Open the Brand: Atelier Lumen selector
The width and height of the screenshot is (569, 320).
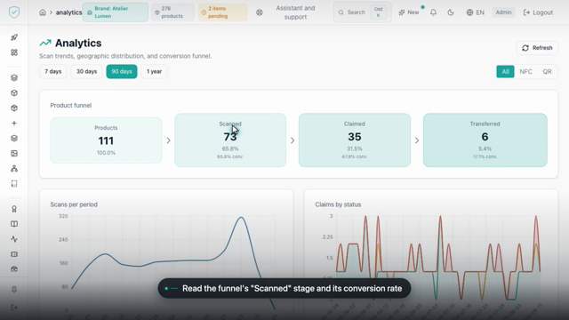115,12
